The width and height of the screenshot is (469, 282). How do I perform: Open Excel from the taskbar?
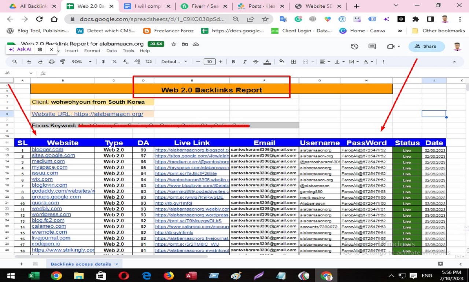click(x=34, y=275)
